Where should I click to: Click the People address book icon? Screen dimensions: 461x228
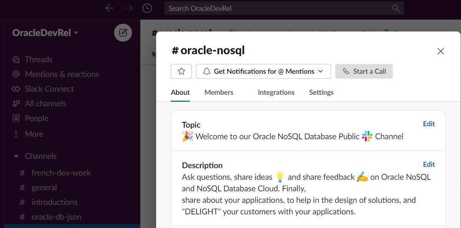click(x=16, y=118)
